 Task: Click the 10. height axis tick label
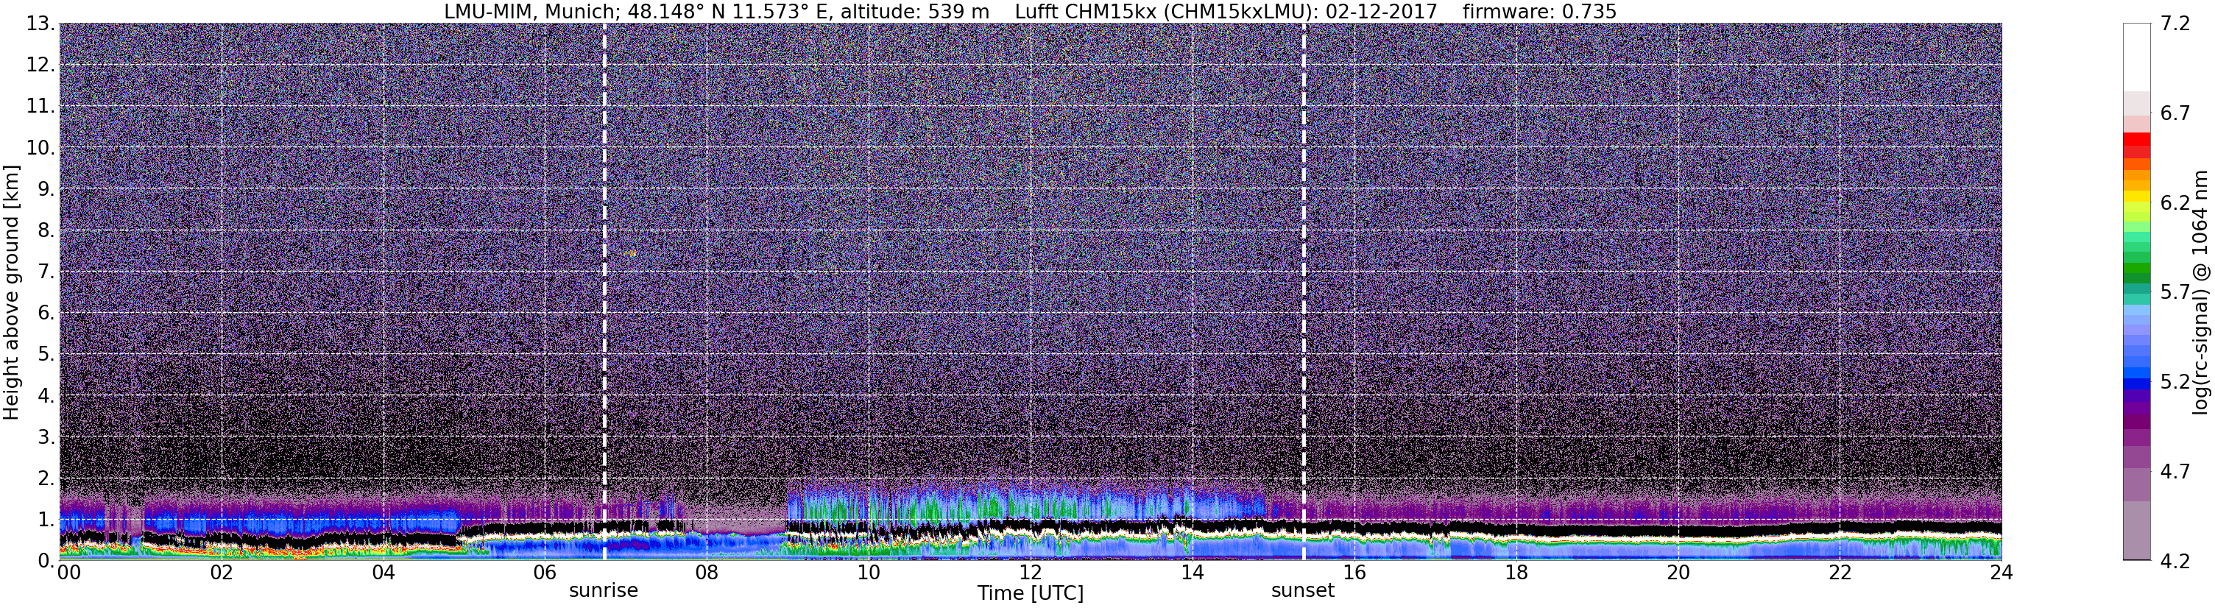(39, 148)
